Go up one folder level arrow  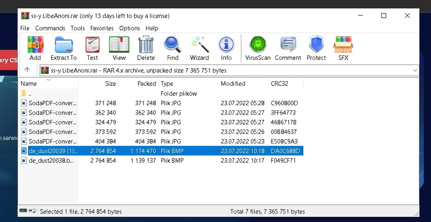pos(27,70)
